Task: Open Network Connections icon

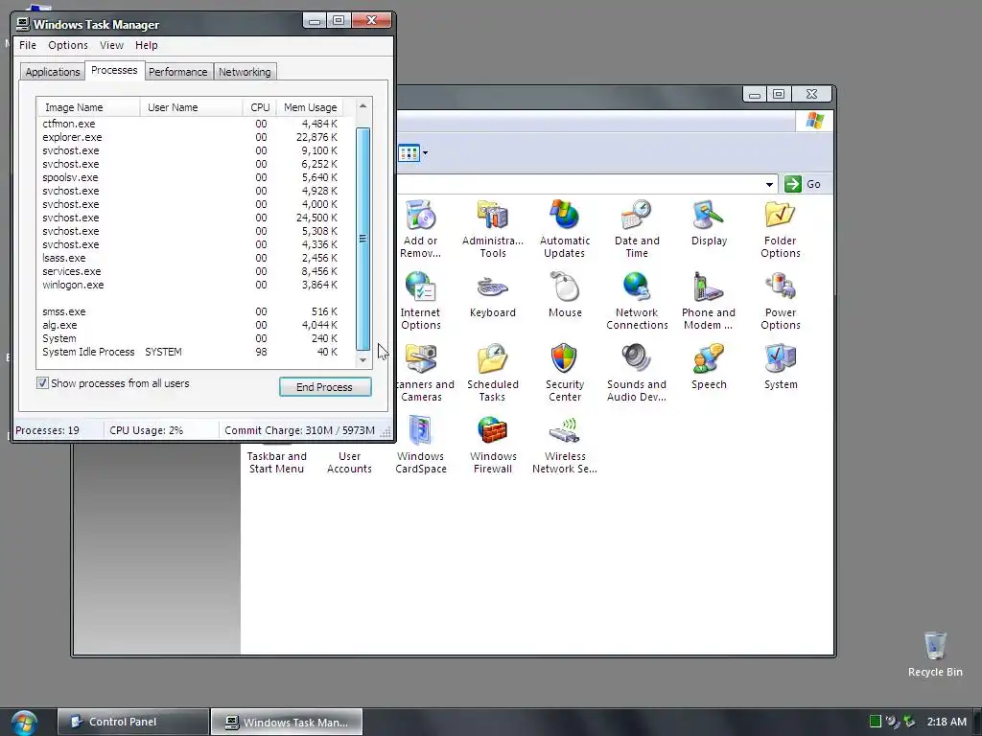Action: (637, 300)
